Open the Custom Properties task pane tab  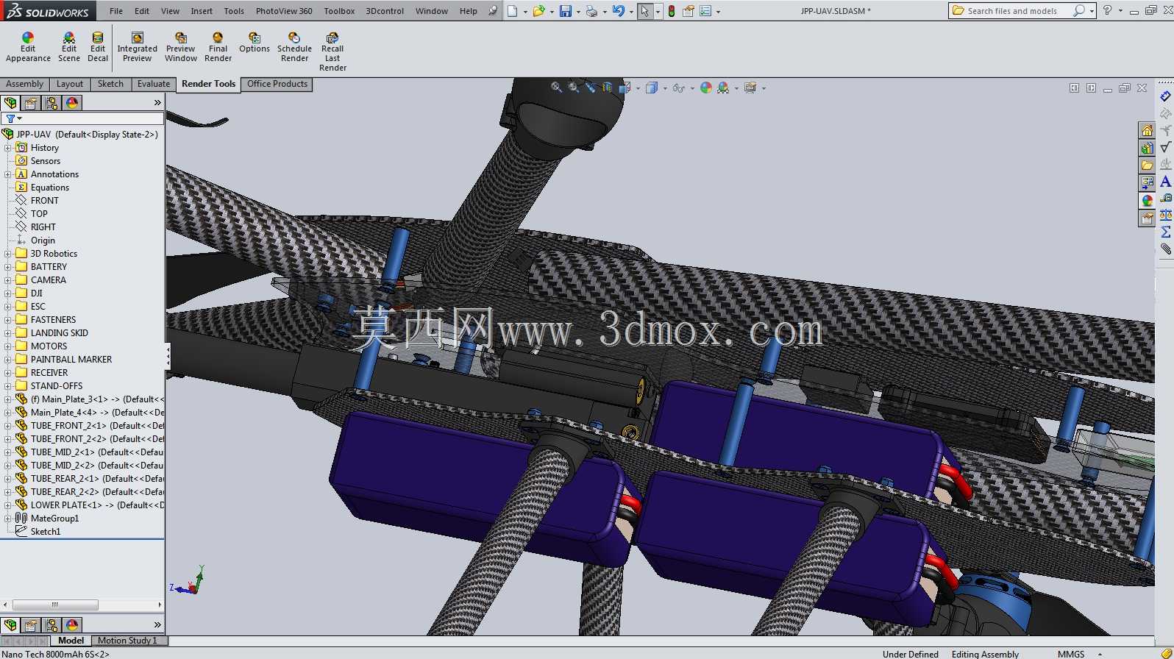[1147, 218]
